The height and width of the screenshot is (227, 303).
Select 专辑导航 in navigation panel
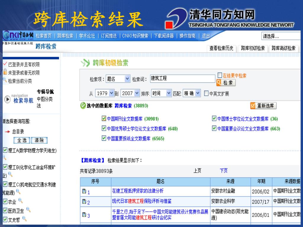pos(45,92)
